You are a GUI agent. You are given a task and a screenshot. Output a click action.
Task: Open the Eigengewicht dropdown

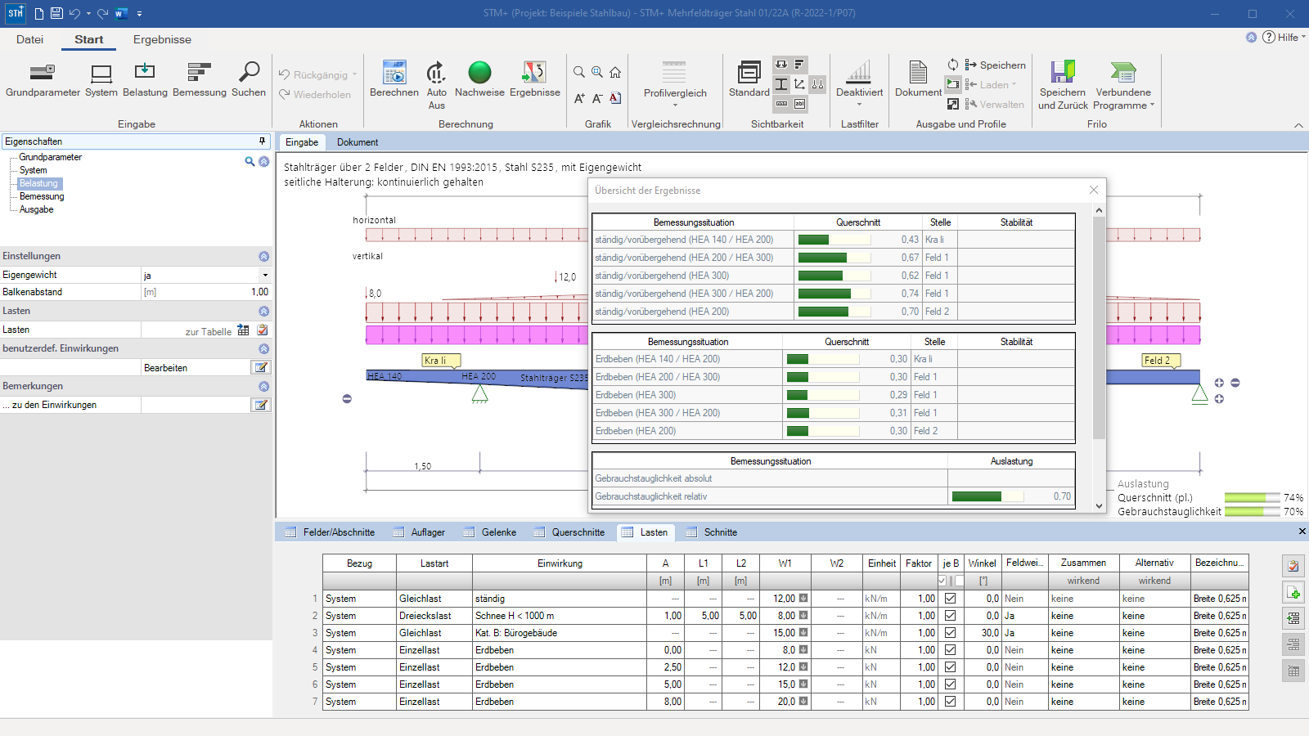264,276
